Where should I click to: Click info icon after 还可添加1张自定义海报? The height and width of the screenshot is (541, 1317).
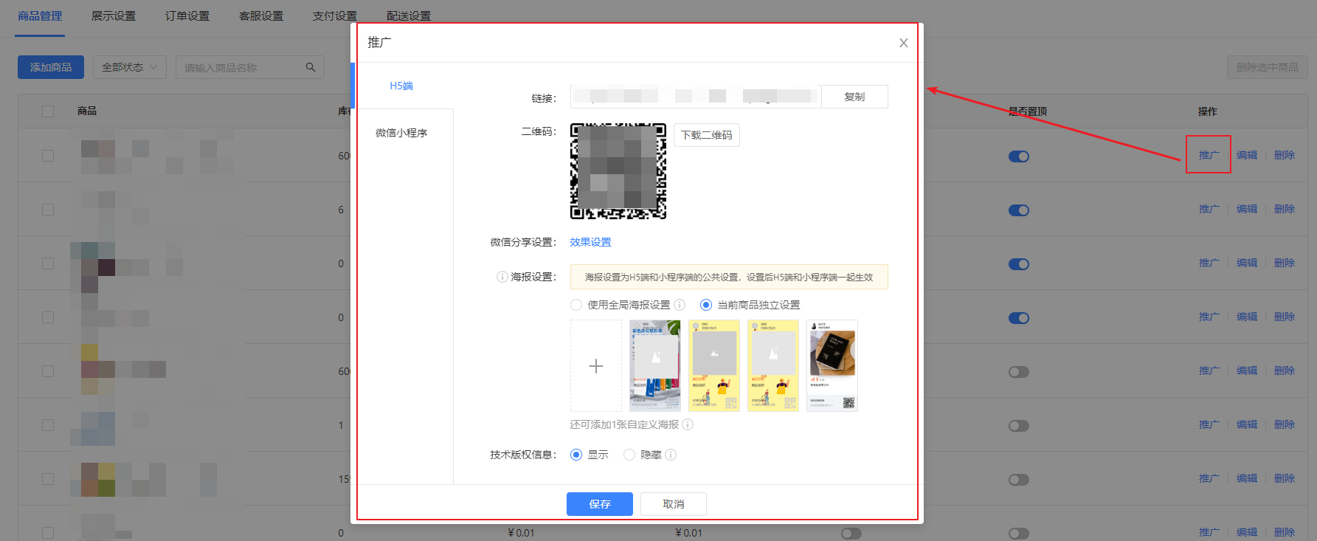[688, 424]
